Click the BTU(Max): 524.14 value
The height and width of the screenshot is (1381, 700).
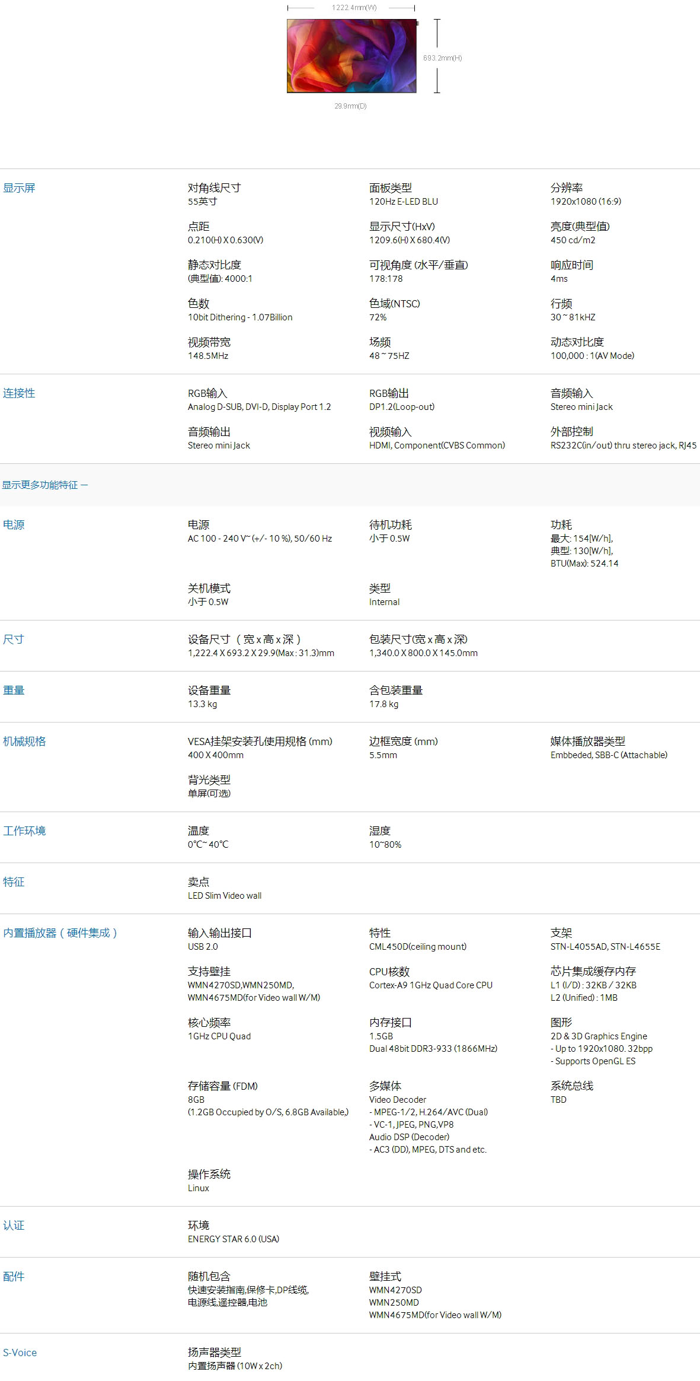(x=584, y=564)
